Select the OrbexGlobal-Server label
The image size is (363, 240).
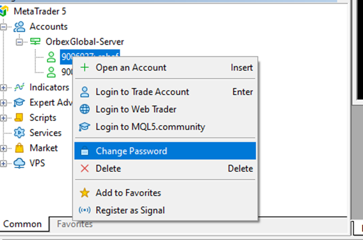[85, 42]
